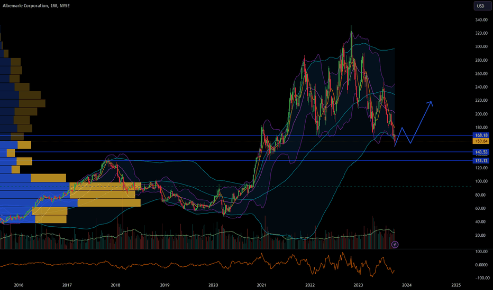The image size is (493, 290).
Task: Click the purple lightning bolt icon
Action: point(395,245)
